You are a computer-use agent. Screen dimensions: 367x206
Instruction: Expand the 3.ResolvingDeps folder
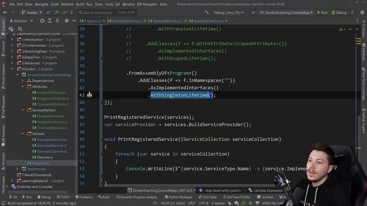(12, 51)
